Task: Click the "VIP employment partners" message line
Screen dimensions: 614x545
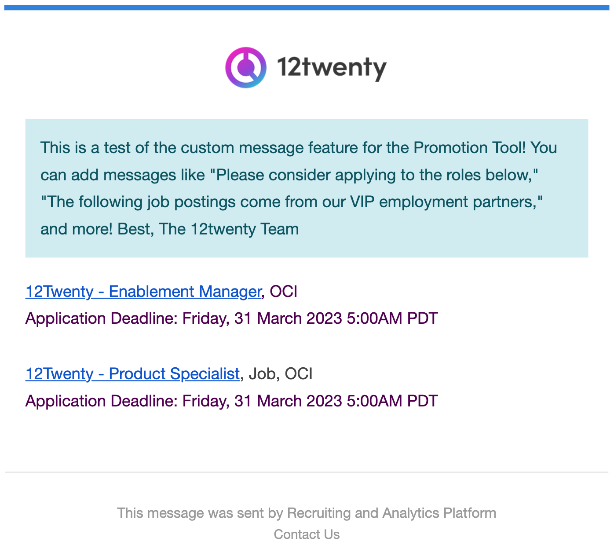Action: click(x=292, y=202)
